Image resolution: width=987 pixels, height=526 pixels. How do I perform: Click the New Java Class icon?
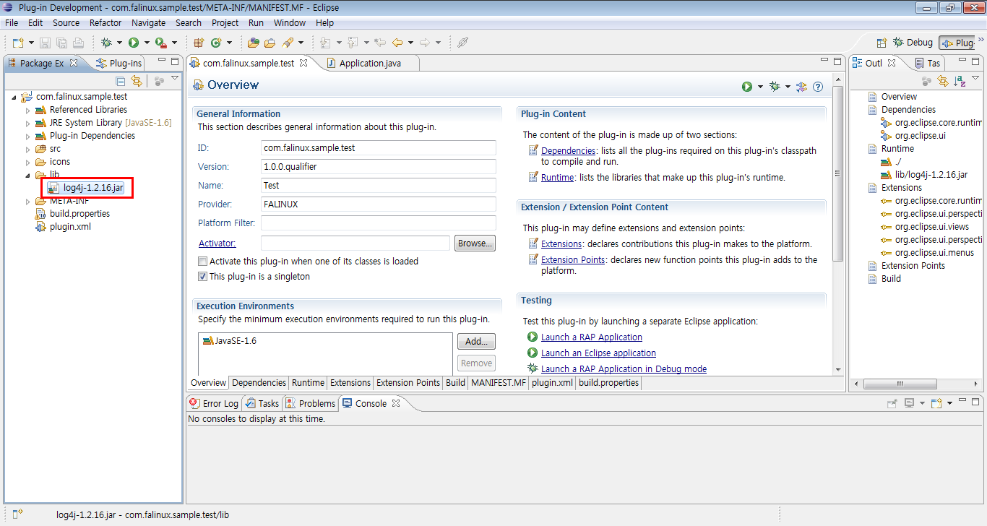215,43
